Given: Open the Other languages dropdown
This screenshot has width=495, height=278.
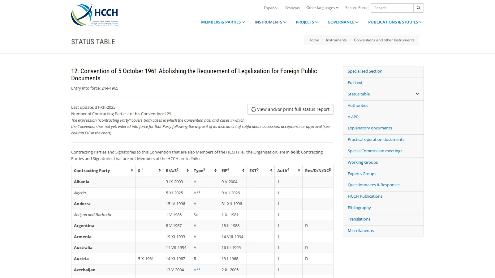Looking at the screenshot, I should click(x=322, y=8).
